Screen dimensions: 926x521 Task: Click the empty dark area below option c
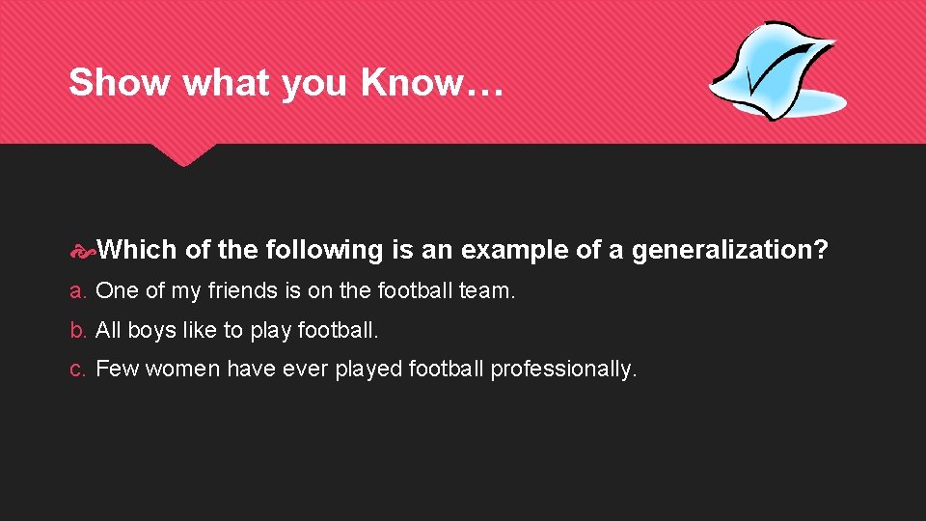pos(463,453)
